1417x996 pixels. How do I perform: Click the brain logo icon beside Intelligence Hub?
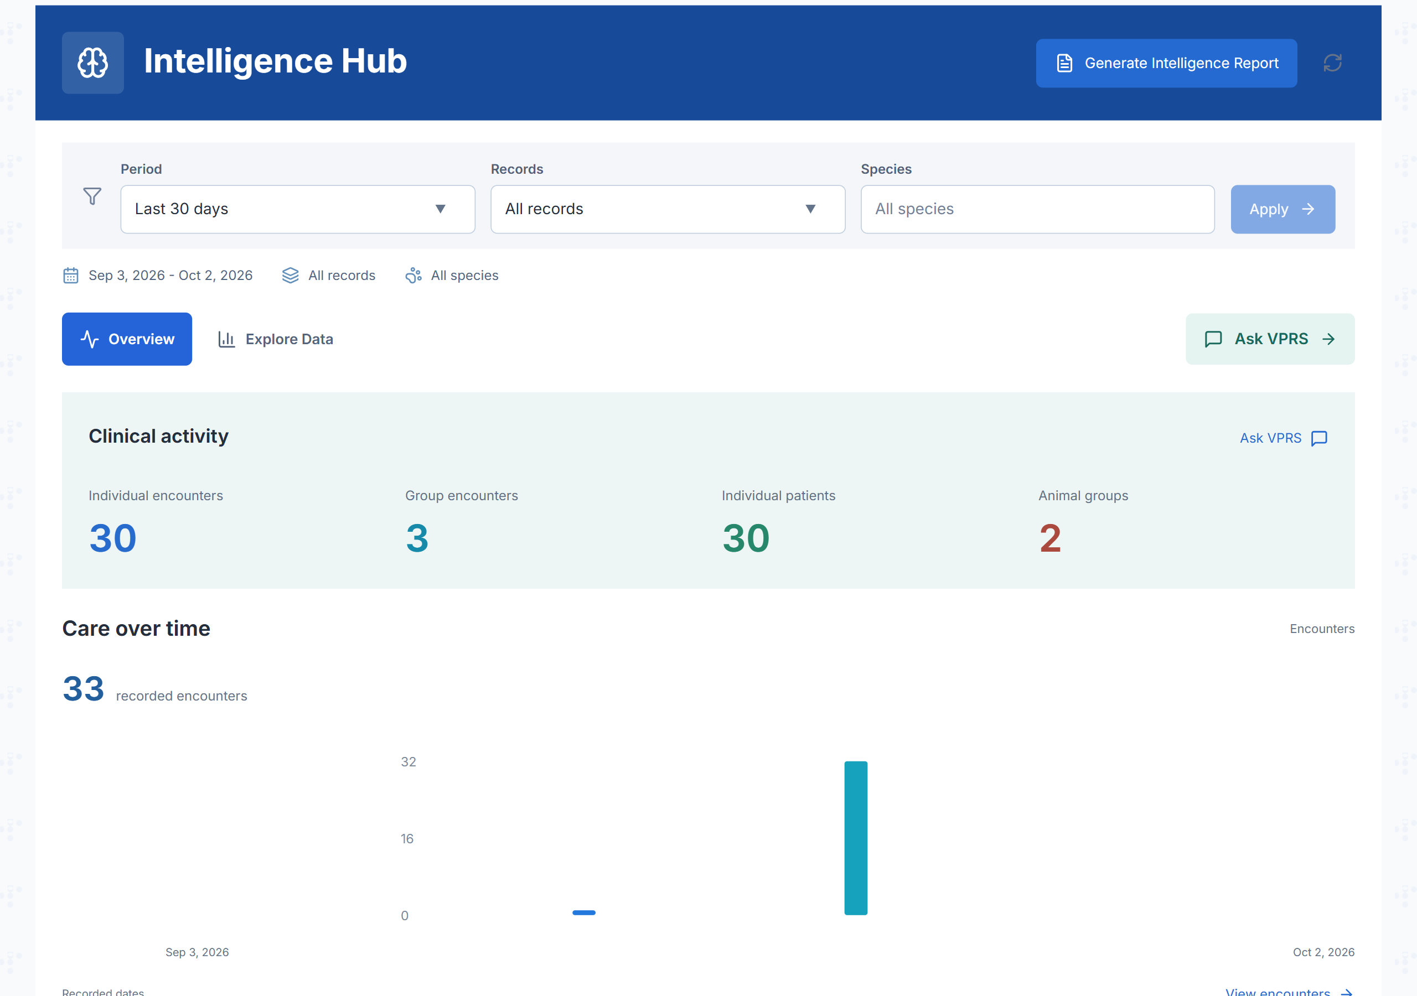92,63
